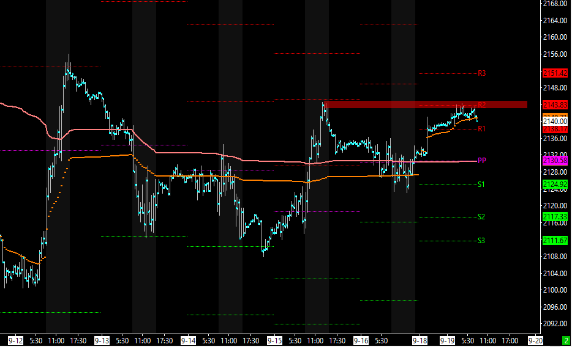Click the 2136.00 price axis label
Image resolution: width=572 pixels, height=347 pixels.
(x=555, y=139)
